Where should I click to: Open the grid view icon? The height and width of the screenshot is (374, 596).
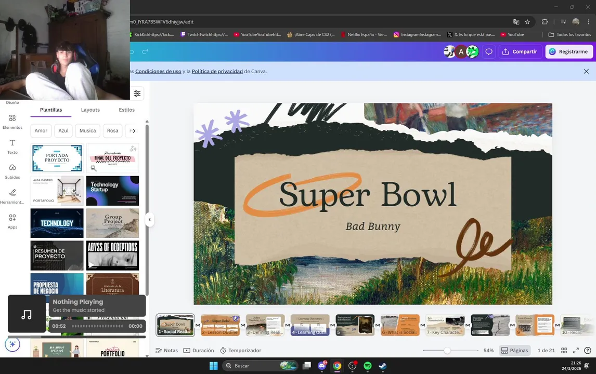pyautogui.click(x=564, y=351)
